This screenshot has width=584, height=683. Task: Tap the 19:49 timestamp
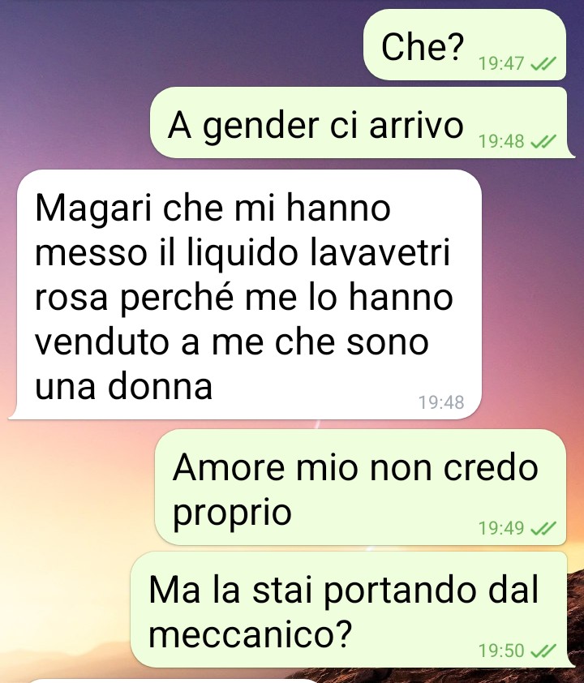click(501, 528)
